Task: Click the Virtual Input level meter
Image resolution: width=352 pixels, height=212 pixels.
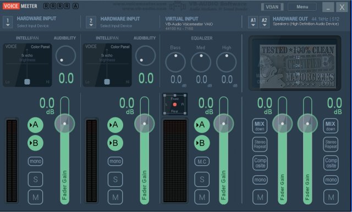Action: pos(175,161)
